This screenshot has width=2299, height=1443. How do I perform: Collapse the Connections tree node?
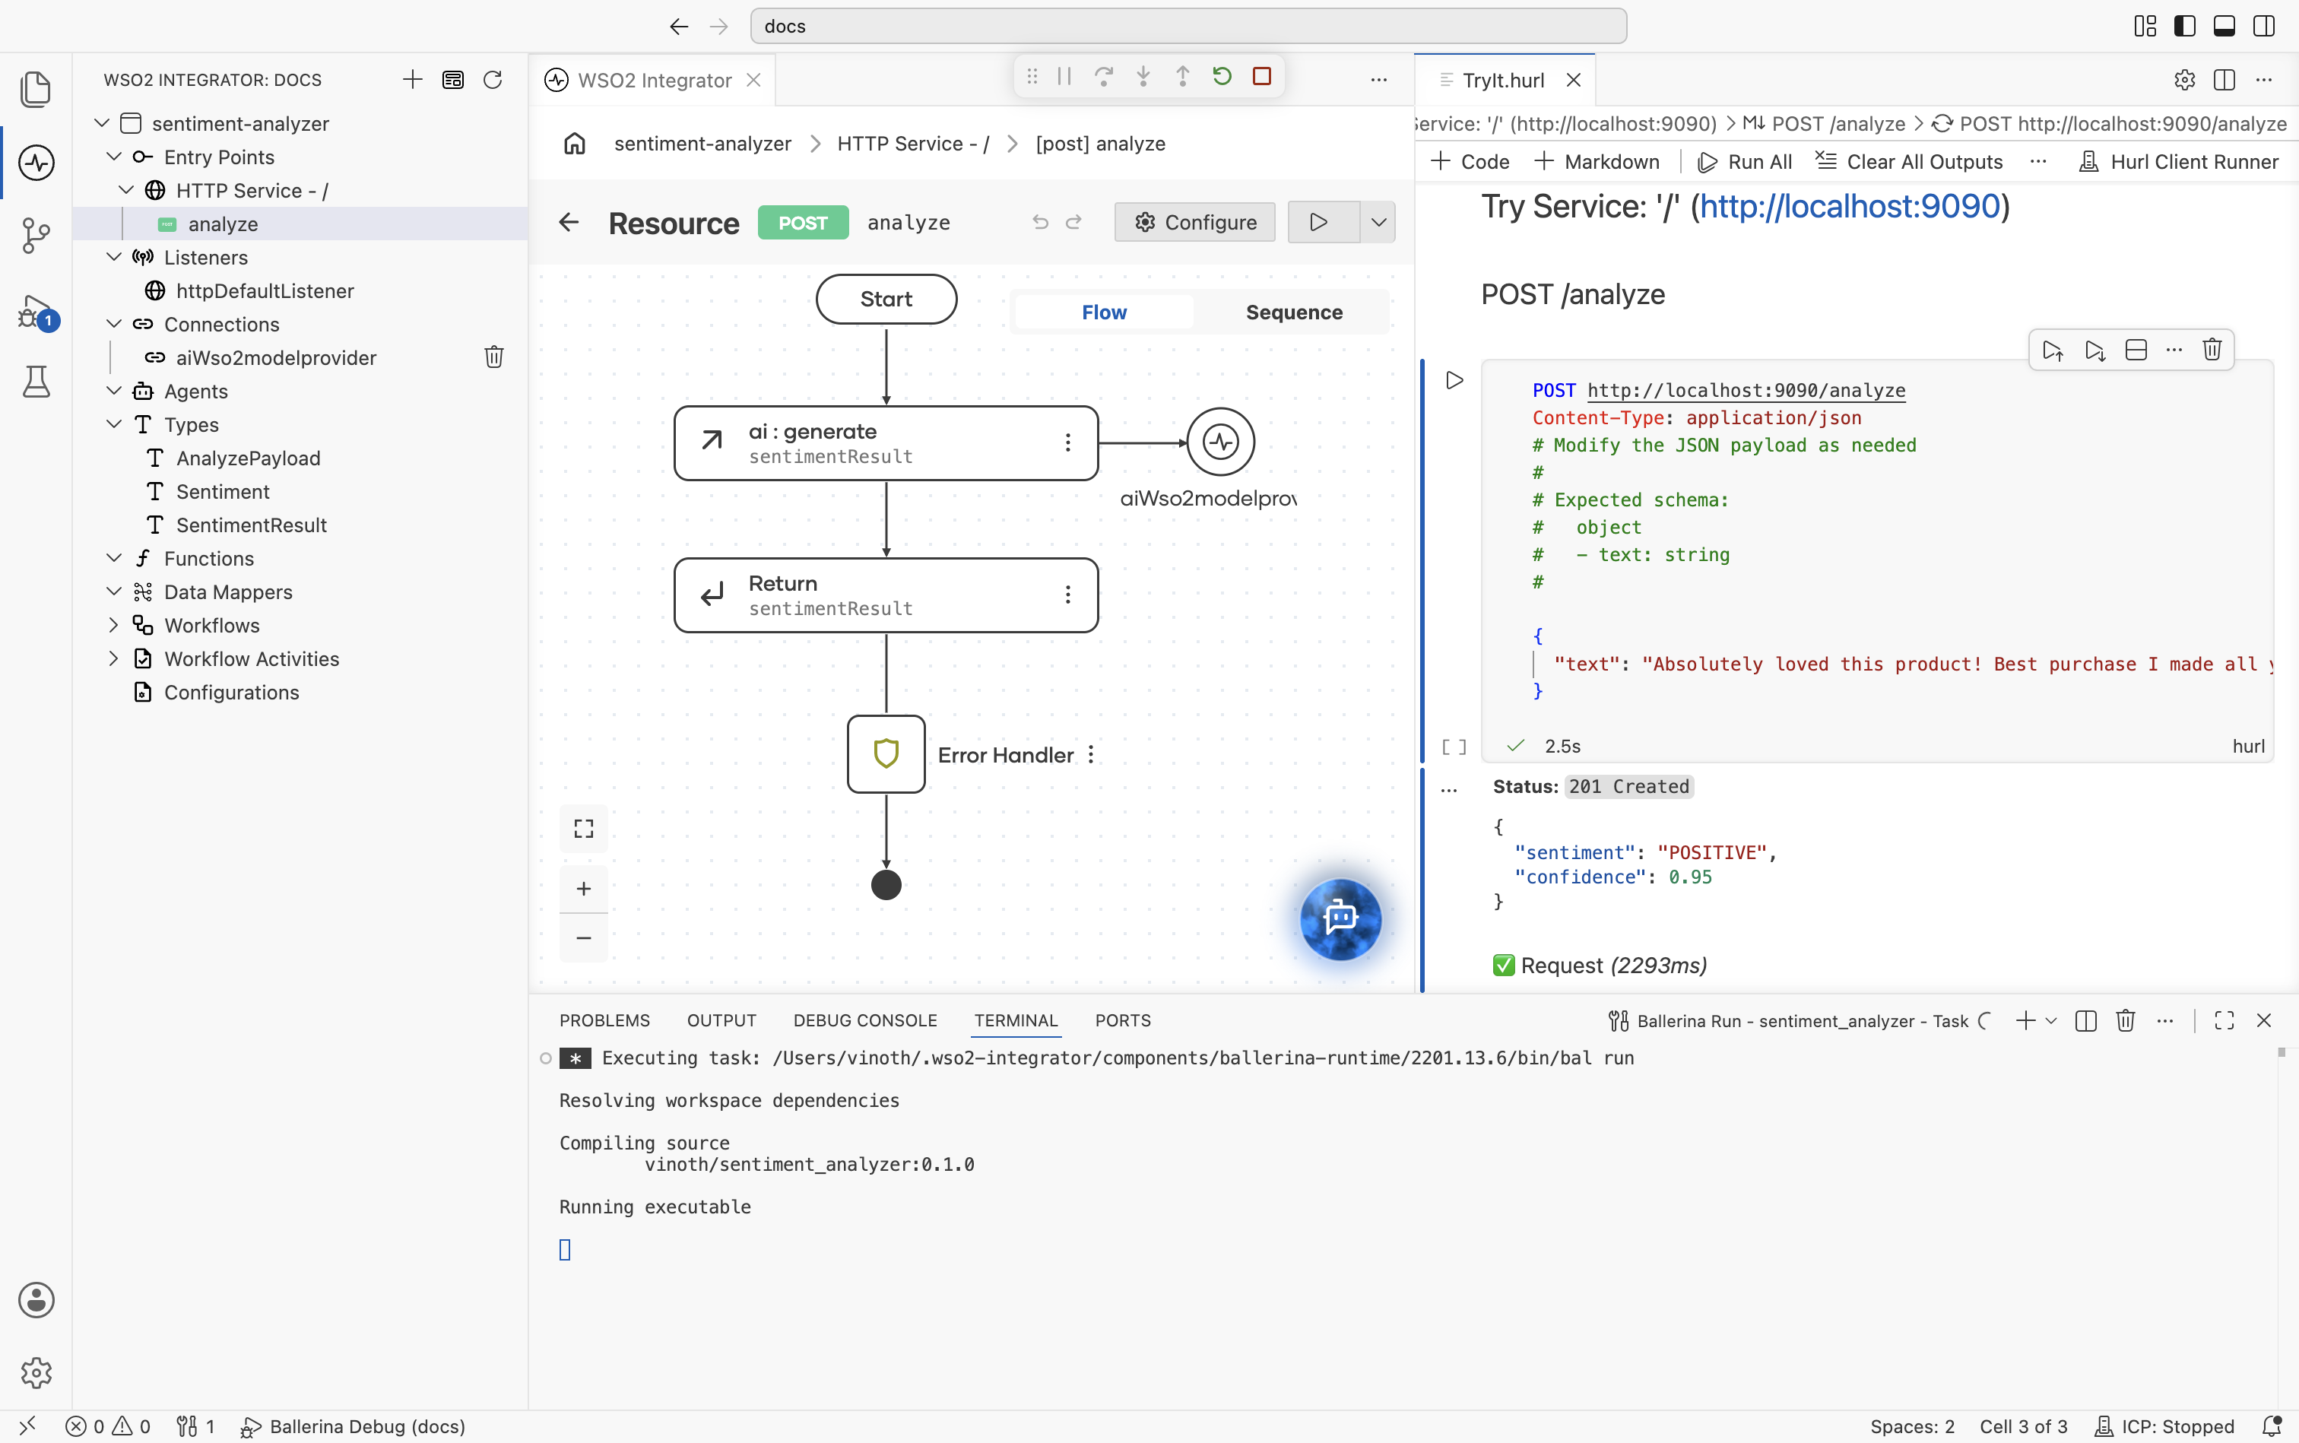tap(113, 324)
